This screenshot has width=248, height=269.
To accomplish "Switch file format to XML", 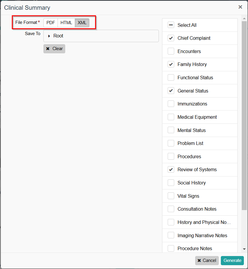I will [82, 23].
